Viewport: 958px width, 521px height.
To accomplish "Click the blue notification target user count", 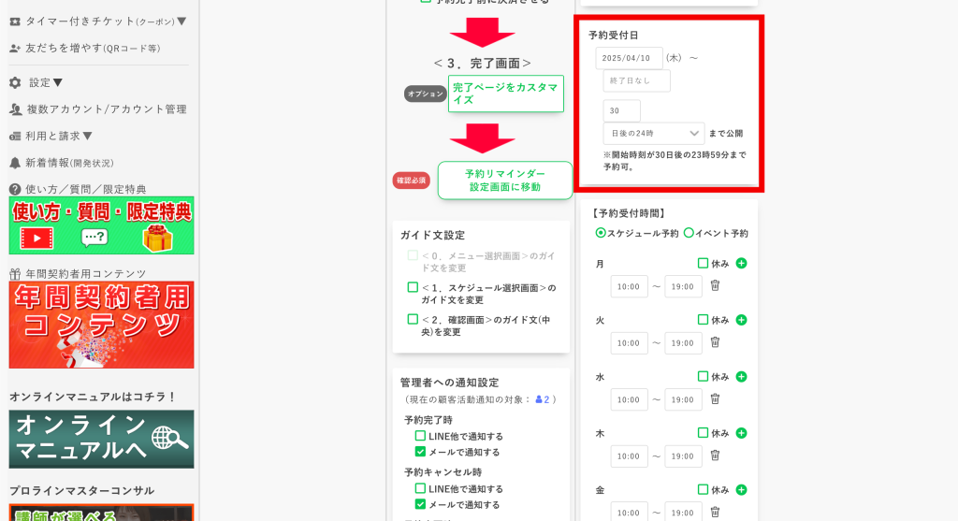I will [x=543, y=399].
